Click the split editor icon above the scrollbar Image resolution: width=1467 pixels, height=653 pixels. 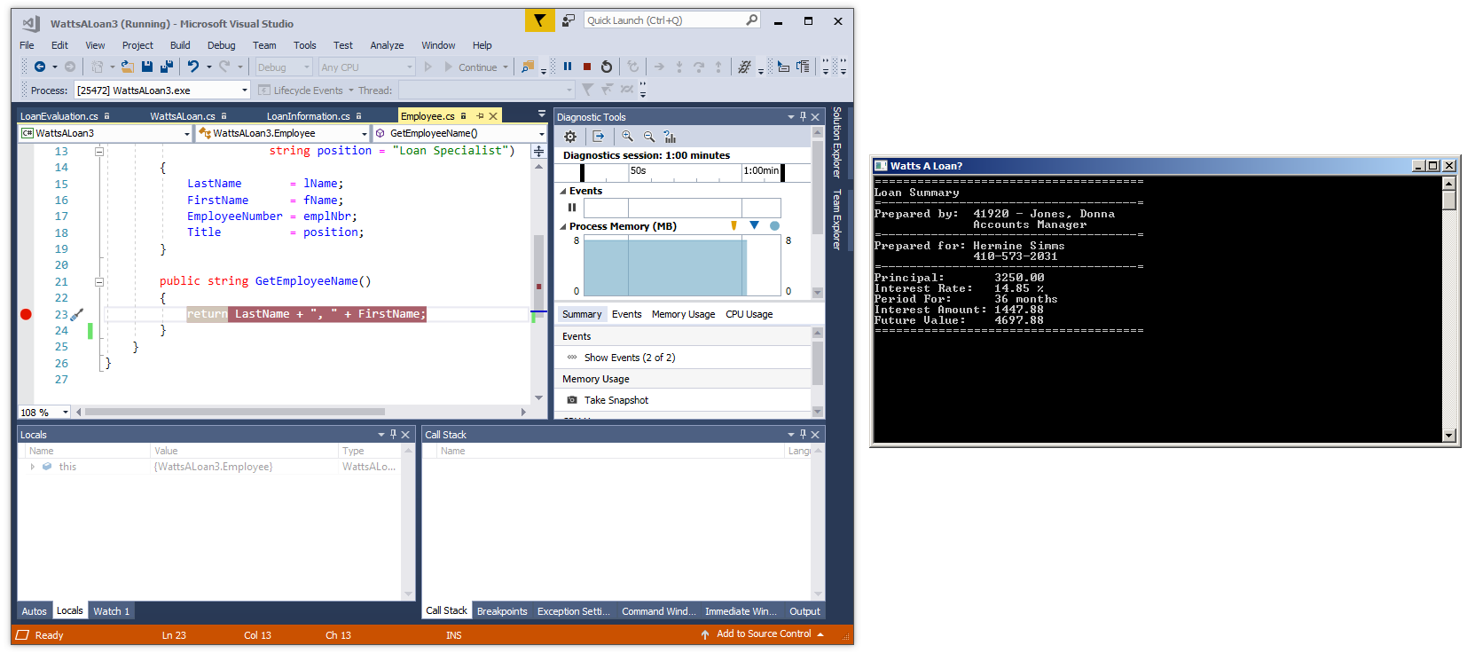click(538, 152)
